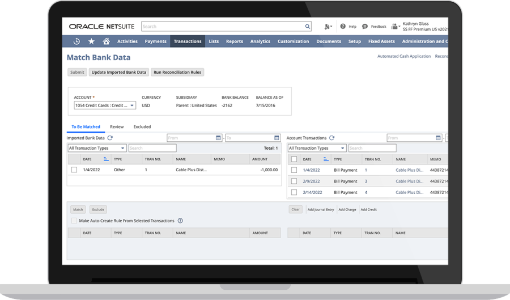
Task: Refresh the Imported Bank Data list
Action: (x=110, y=138)
